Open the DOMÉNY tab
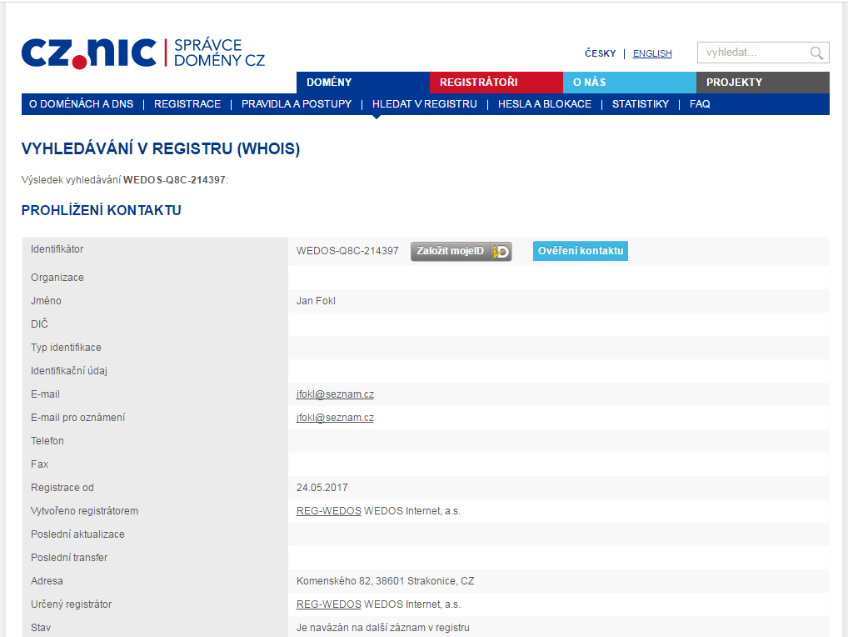Screen dimensions: 848x637 (363, 83)
